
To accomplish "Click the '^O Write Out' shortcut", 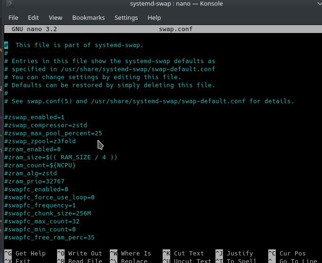I will pyautogui.click(x=80, y=254).
